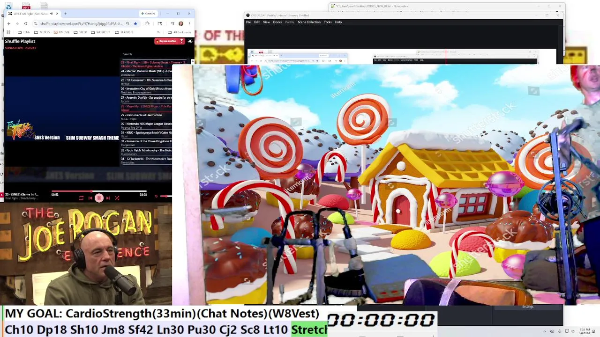
Task: Open OBS View menu
Action: [266, 22]
